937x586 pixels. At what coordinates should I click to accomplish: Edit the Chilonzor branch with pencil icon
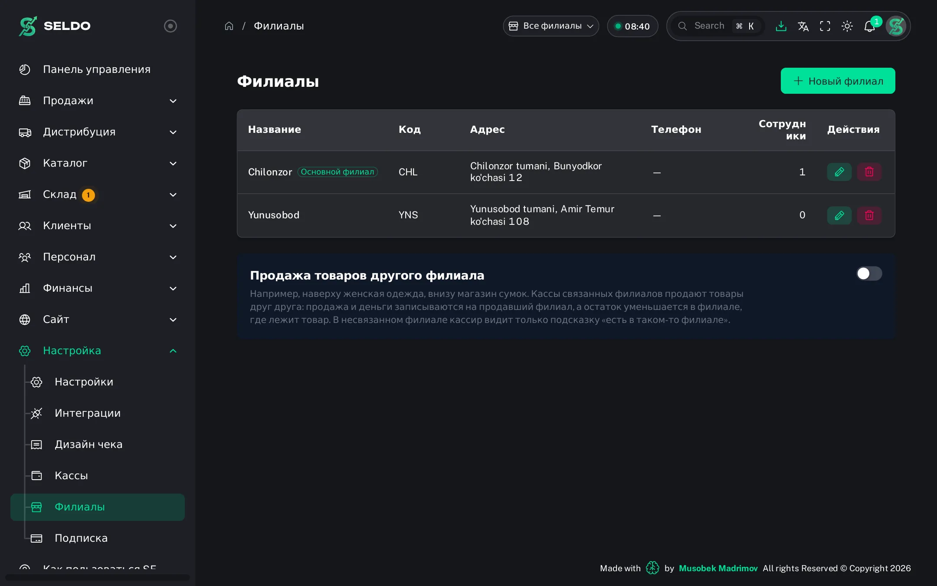(x=839, y=172)
